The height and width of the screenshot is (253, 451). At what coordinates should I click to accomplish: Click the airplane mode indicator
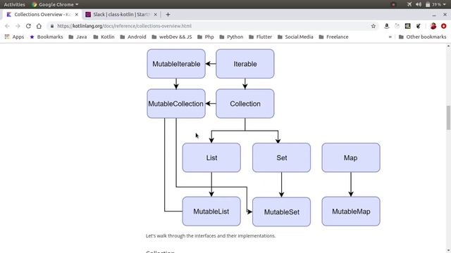pos(409,4)
